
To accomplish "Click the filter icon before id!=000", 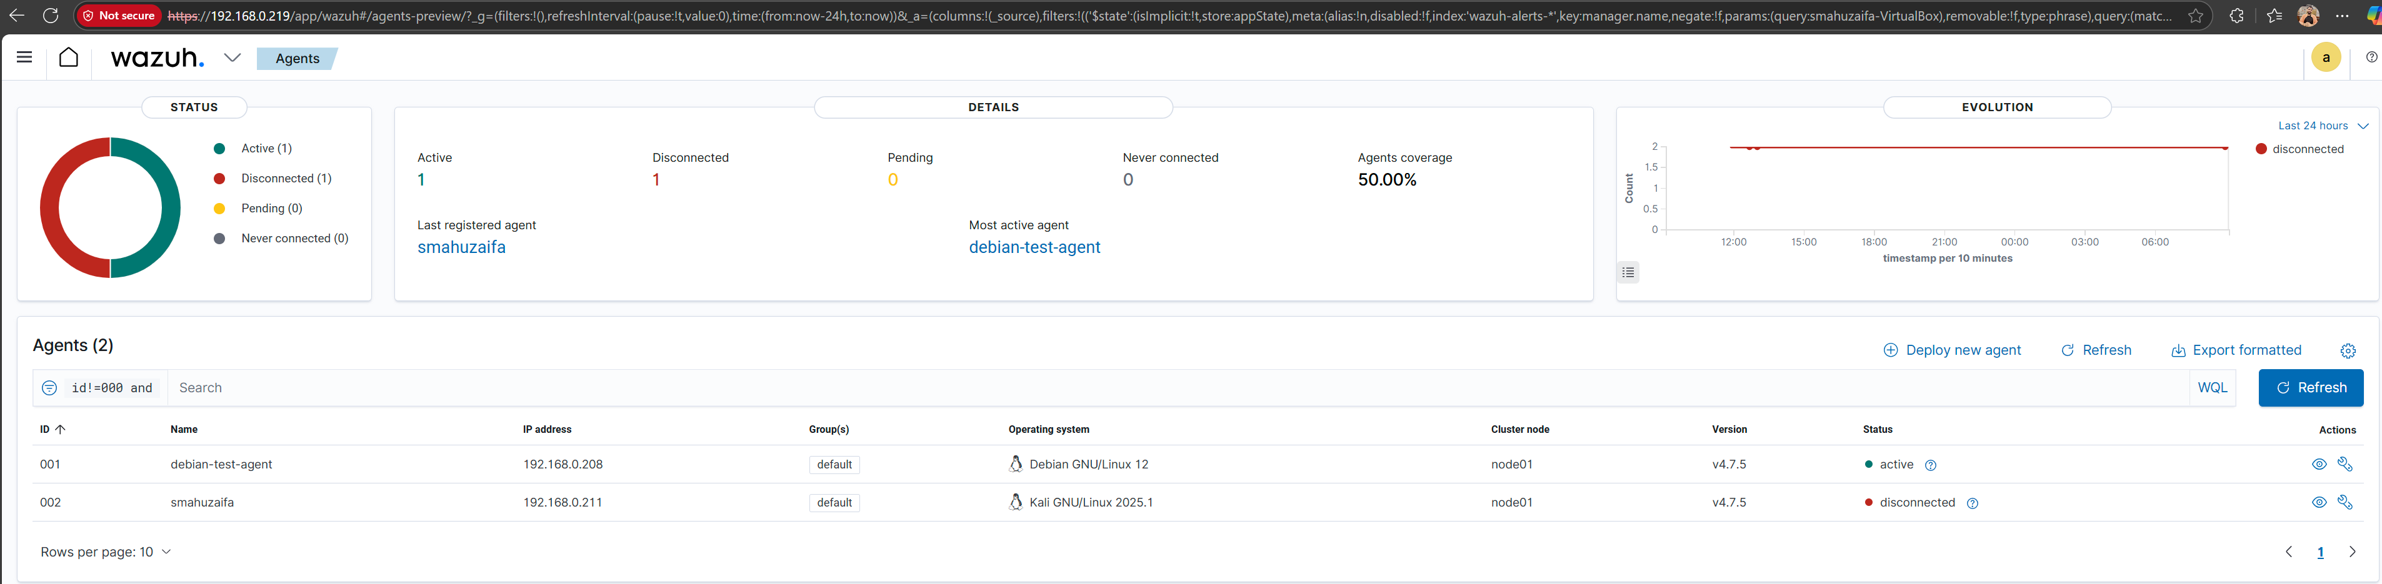I will (x=50, y=388).
